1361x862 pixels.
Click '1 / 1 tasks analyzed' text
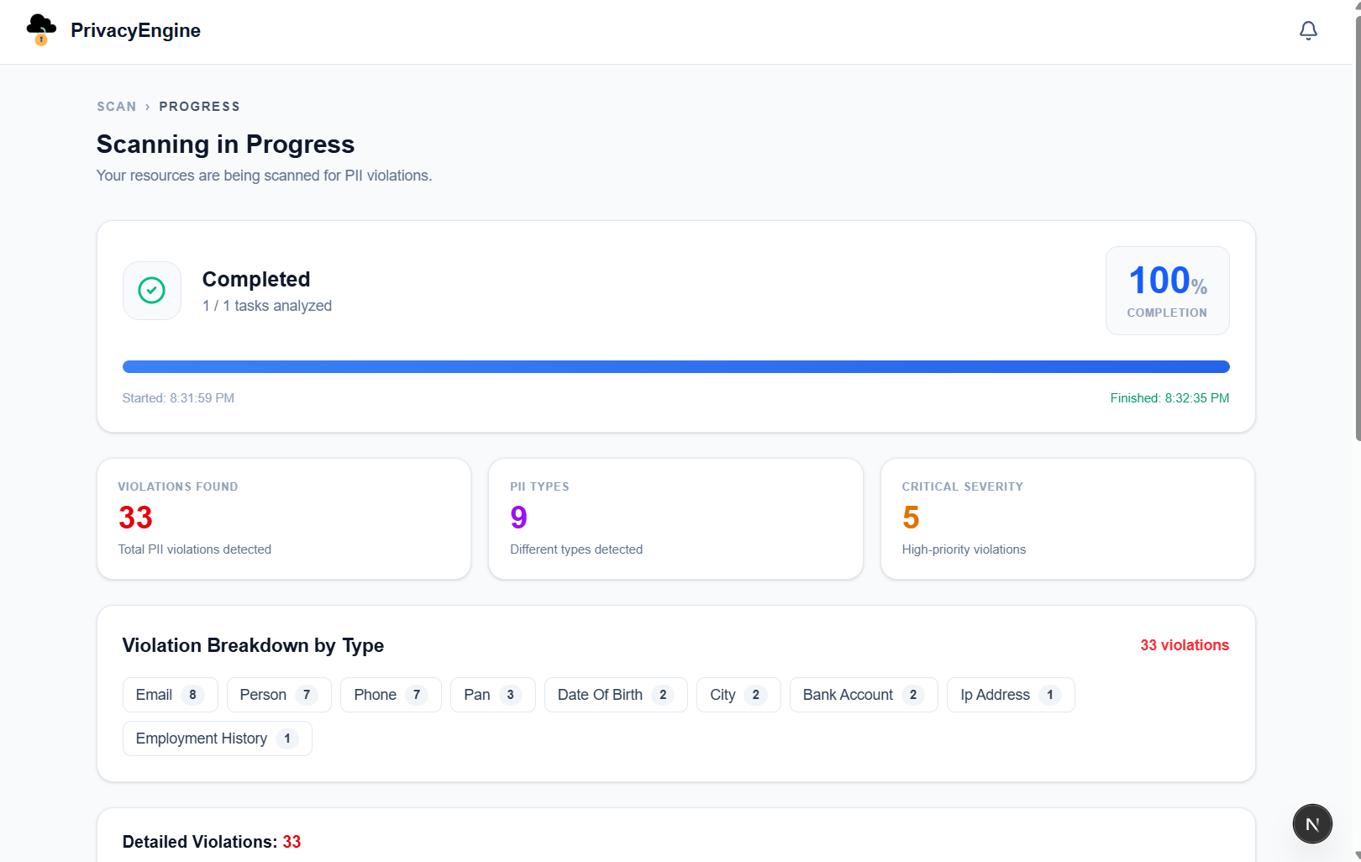[x=267, y=306]
